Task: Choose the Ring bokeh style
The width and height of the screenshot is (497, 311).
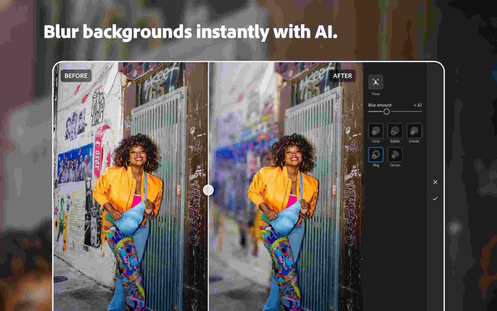Action: tap(376, 155)
